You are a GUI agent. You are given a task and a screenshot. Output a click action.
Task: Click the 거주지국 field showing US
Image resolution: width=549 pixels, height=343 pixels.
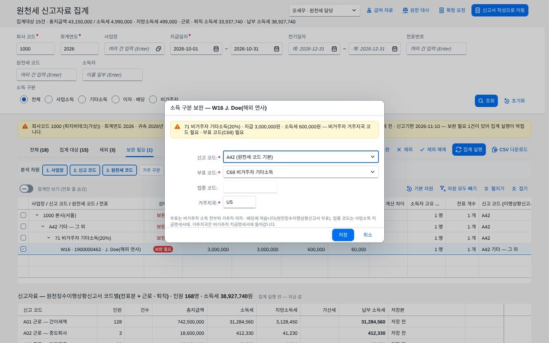tap(239, 202)
